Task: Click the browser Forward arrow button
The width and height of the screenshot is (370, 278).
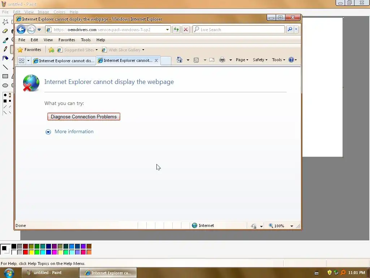Action: 31,30
